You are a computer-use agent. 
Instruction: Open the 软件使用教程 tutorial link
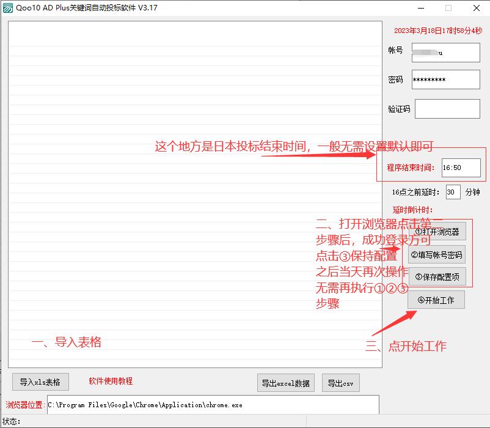pyautogui.click(x=111, y=381)
